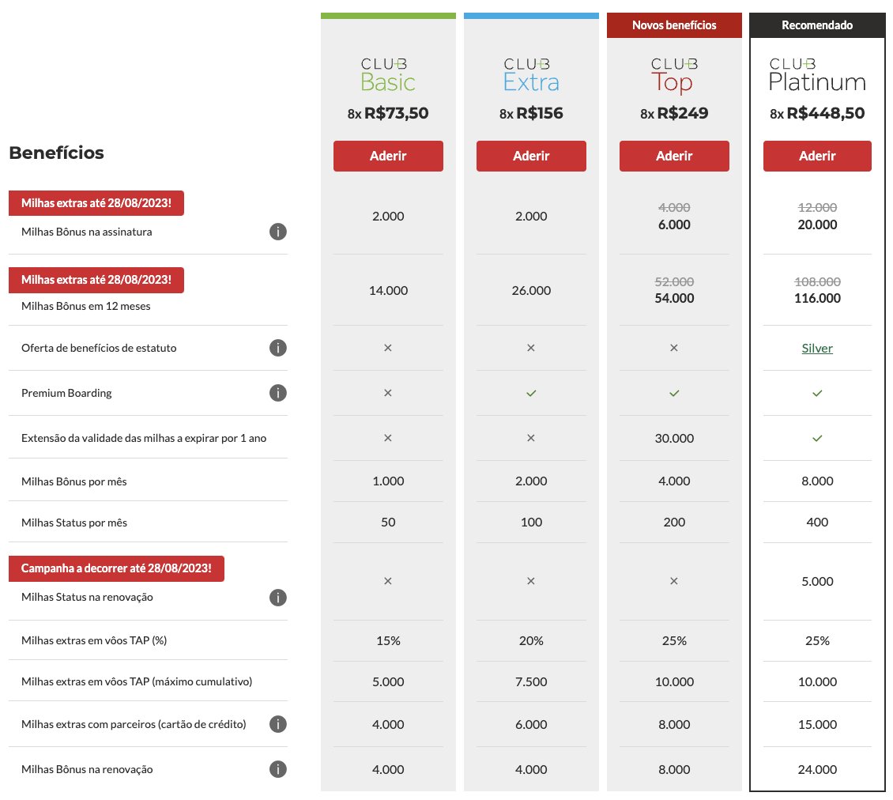Click the Club Basic logo
Image resolution: width=893 pixels, height=800 pixels.
coord(388,75)
